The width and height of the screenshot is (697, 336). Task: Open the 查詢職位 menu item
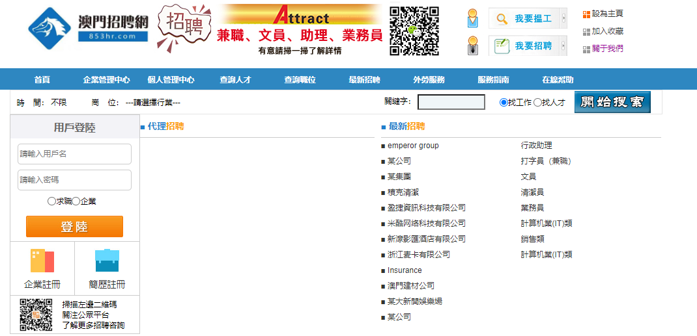pos(300,80)
